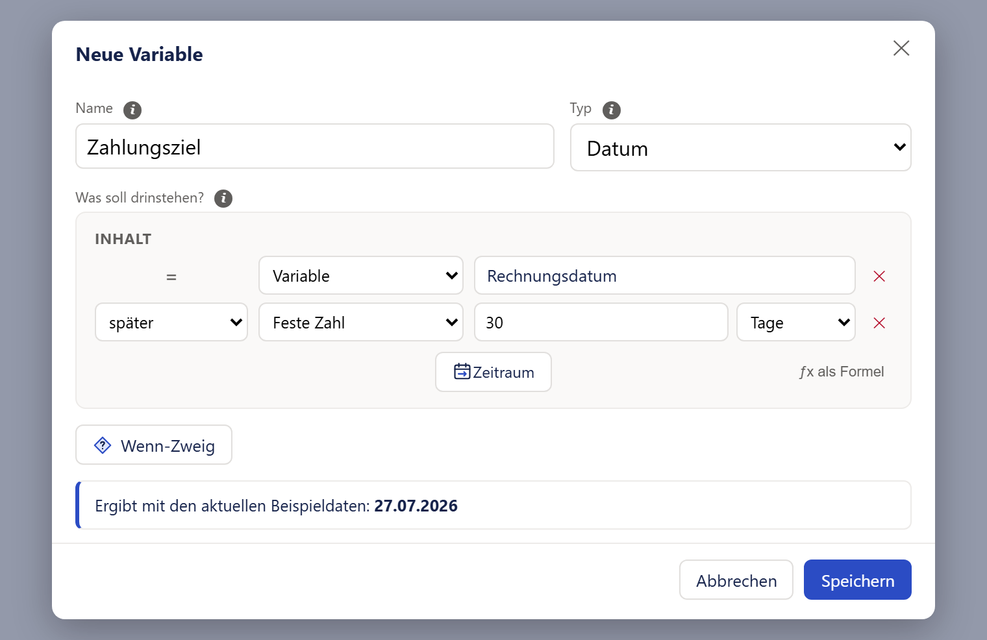Click the example result date 27.07.2026
The image size is (987, 640).
[x=416, y=506]
